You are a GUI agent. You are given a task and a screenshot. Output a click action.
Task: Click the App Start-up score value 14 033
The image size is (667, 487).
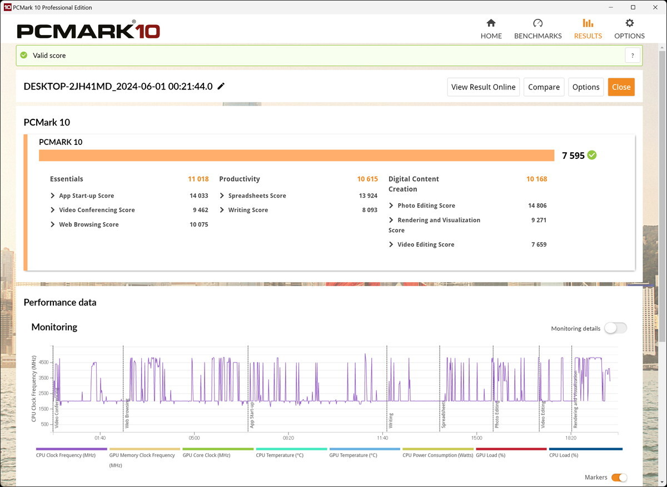point(199,195)
